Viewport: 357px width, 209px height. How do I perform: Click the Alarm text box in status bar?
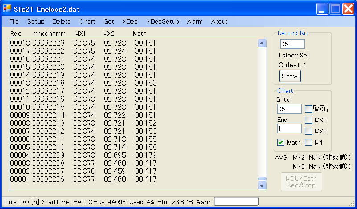[x=236, y=201]
